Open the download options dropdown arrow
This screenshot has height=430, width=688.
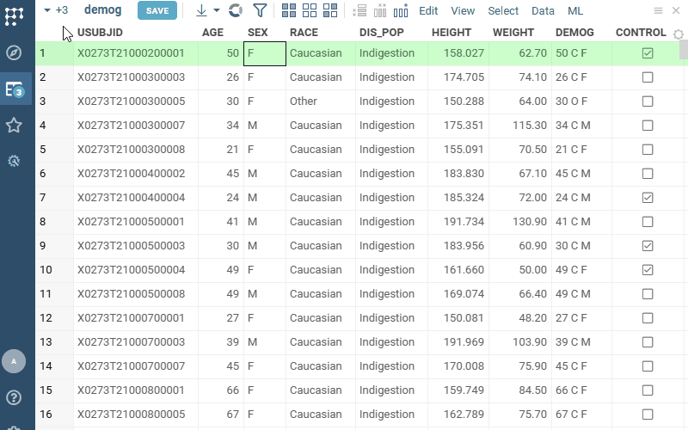click(x=217, y=10)
